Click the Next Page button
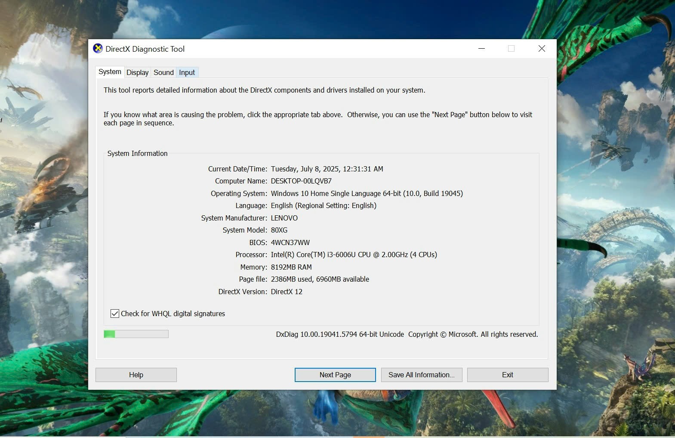 pos(335,375)
